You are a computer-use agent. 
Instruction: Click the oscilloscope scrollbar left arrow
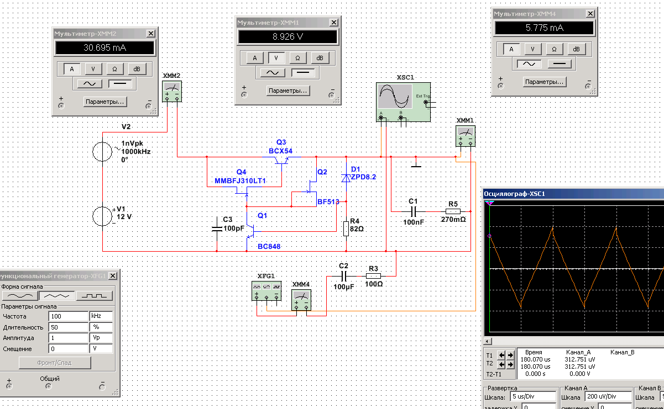(x=487, y=341)
